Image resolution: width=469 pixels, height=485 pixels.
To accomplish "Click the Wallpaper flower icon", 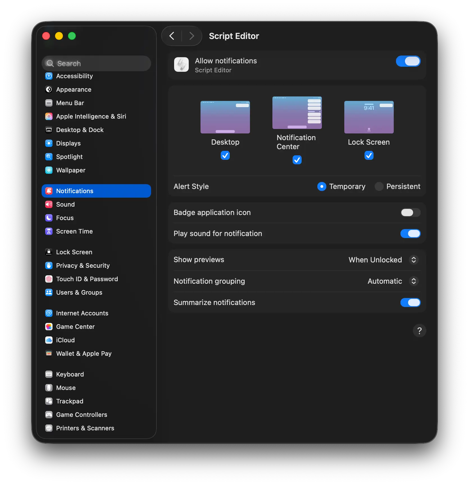I will point(49,170).
